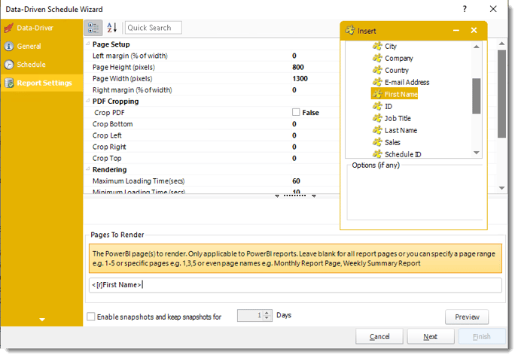Select the Page Width value 1300
Image resolution: width=518 pixels, height=358 pixels.
click(300, 78)
